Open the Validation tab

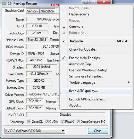48,11
